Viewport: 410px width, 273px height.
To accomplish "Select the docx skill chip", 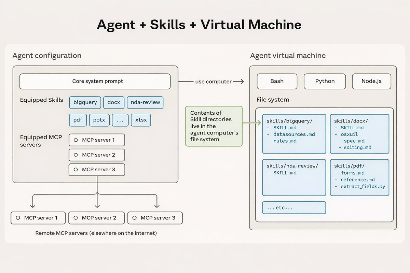I will 114,102.
